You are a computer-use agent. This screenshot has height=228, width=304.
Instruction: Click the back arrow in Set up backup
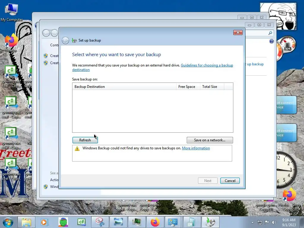coord(66,40)
